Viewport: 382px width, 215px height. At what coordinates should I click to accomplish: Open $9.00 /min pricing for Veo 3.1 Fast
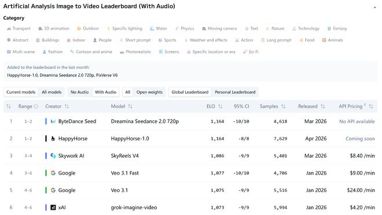coord(362,173)
